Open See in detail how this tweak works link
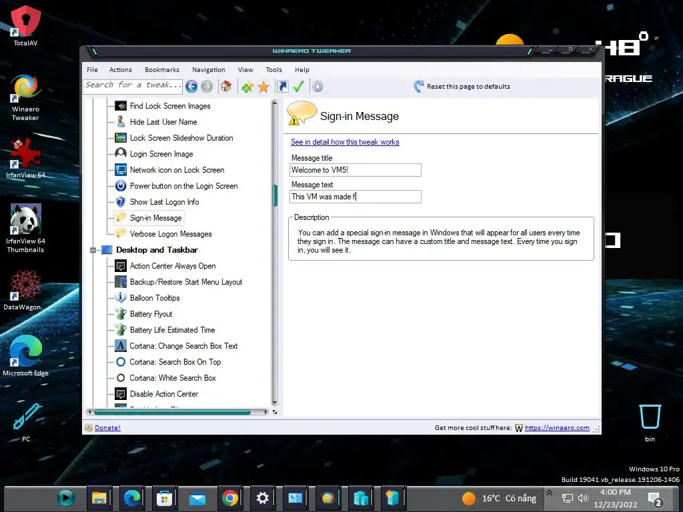This screenshot has width=683, height=512. click(345, 142)
